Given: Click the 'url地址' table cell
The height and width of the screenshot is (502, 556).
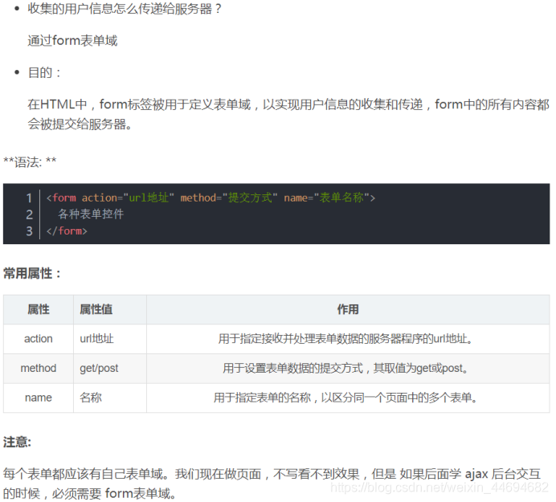Looking at the screenshot, I should click(110, 339).
